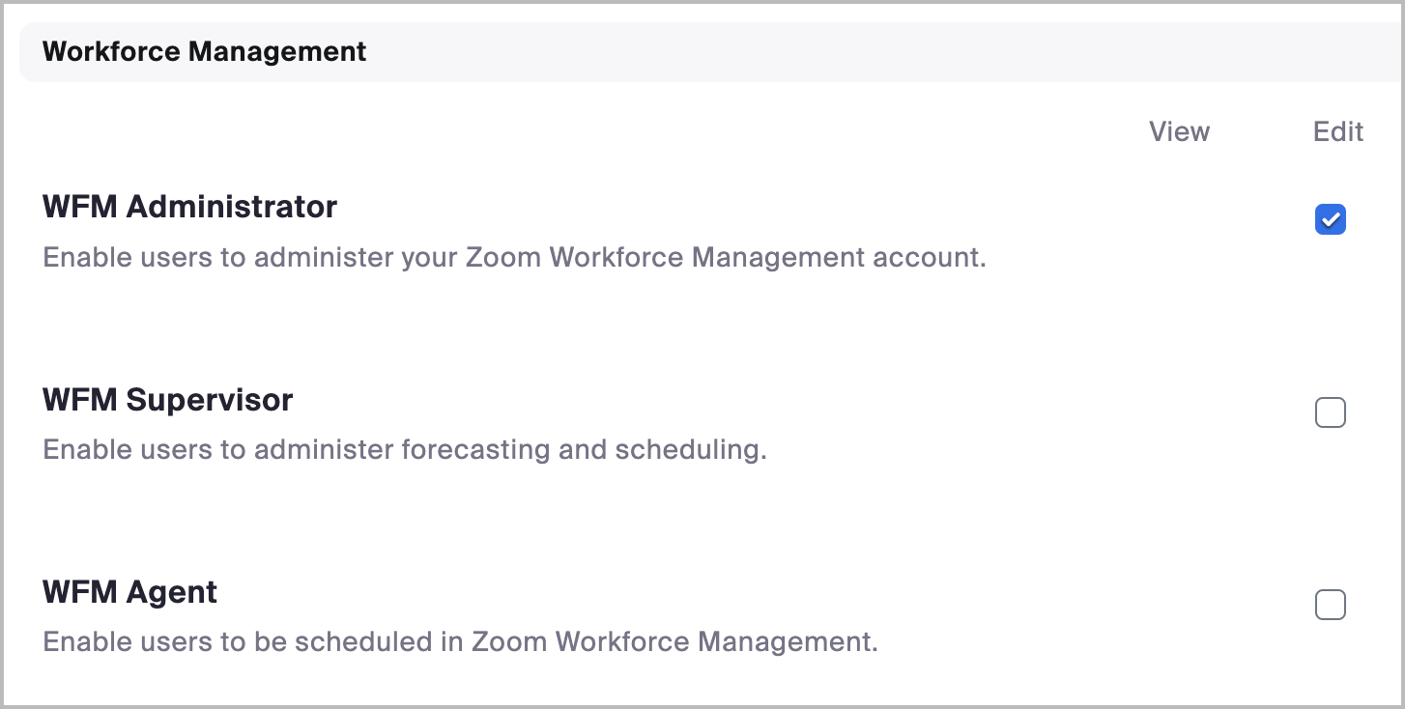This screenshot has width=1405, height=709.
Task: Select the WFM Supervisor role title
Action: (167, 400)
